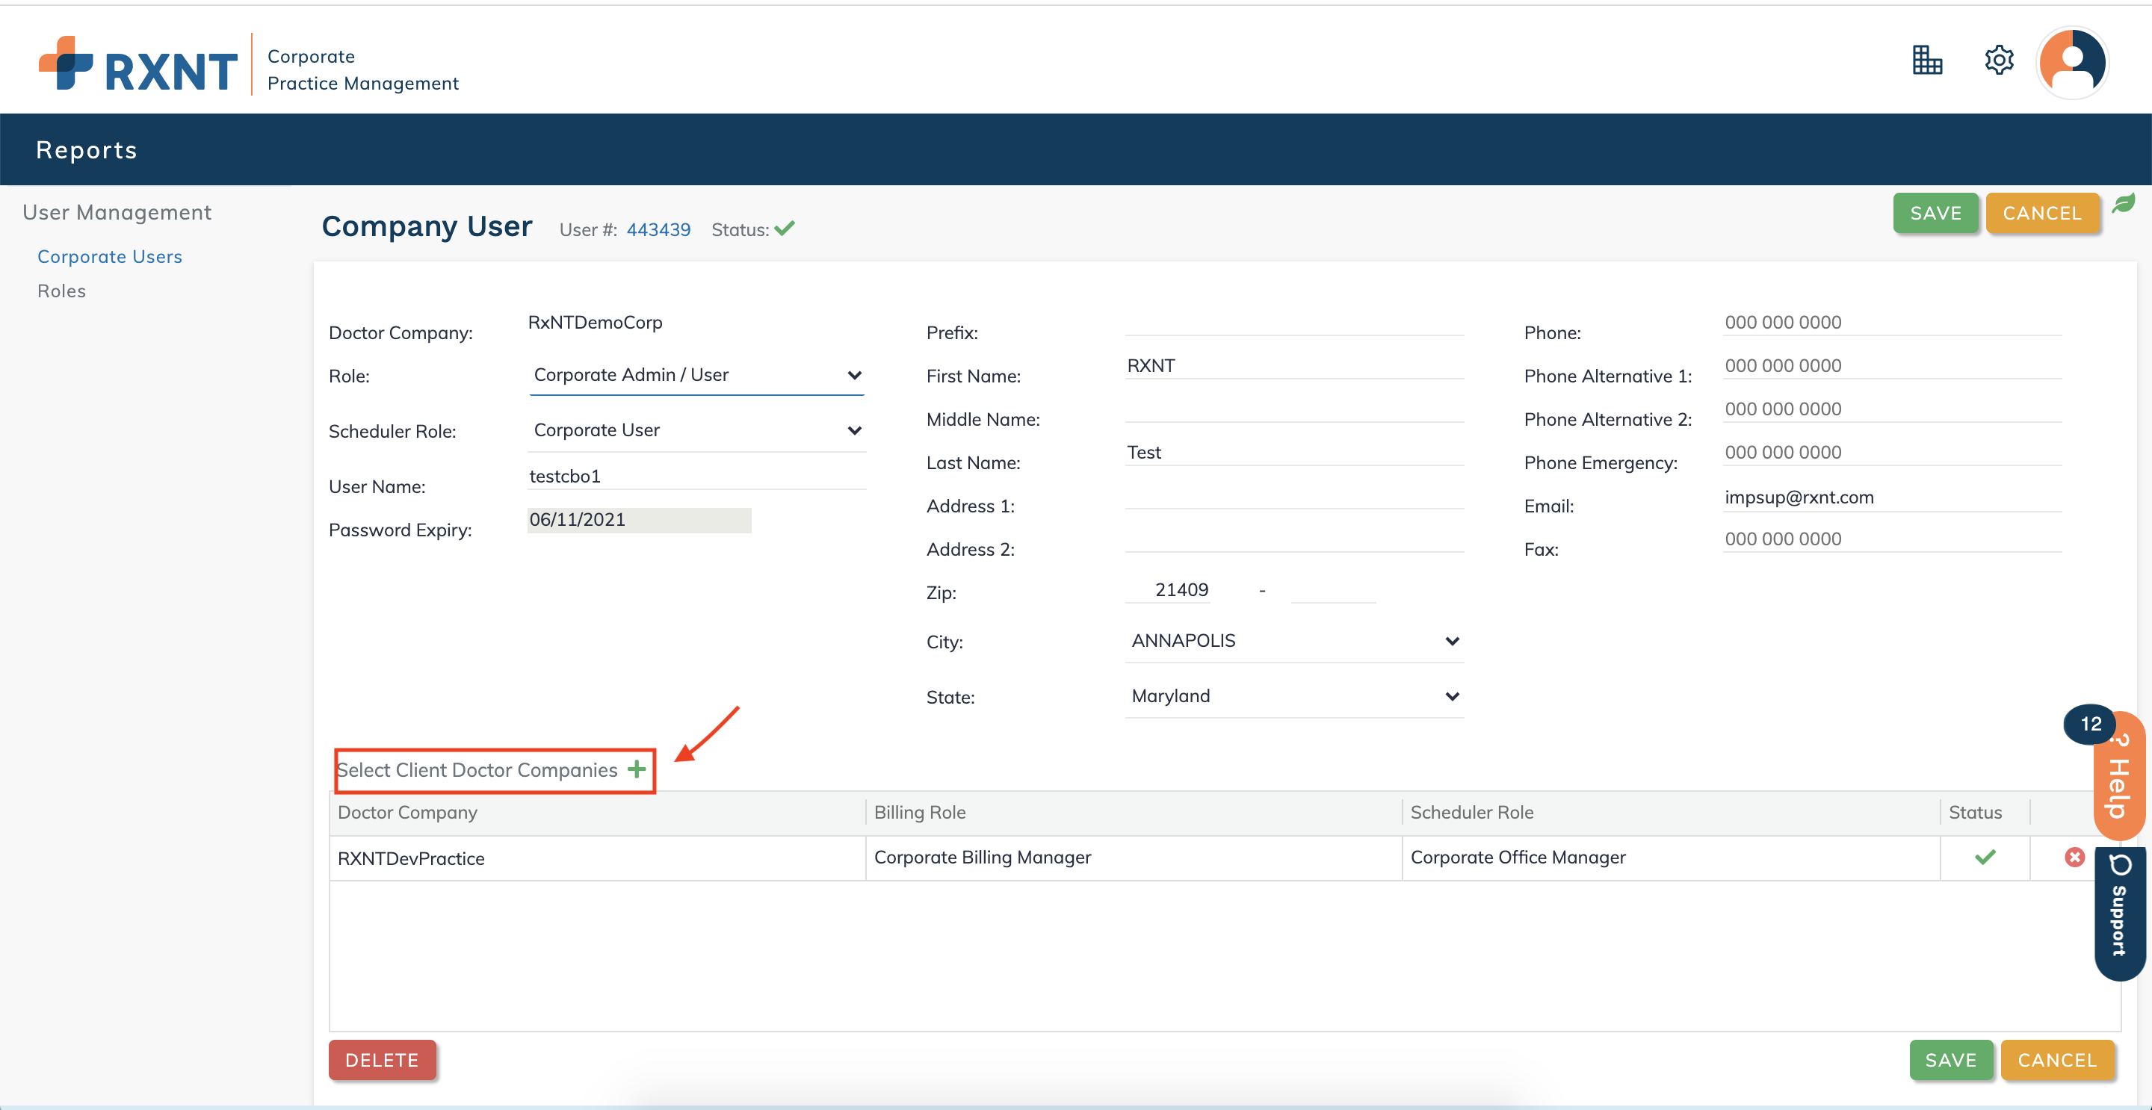The image size is (2152, 1110).
Task: Click the DELETE button
Action: tap(382, 1060)
